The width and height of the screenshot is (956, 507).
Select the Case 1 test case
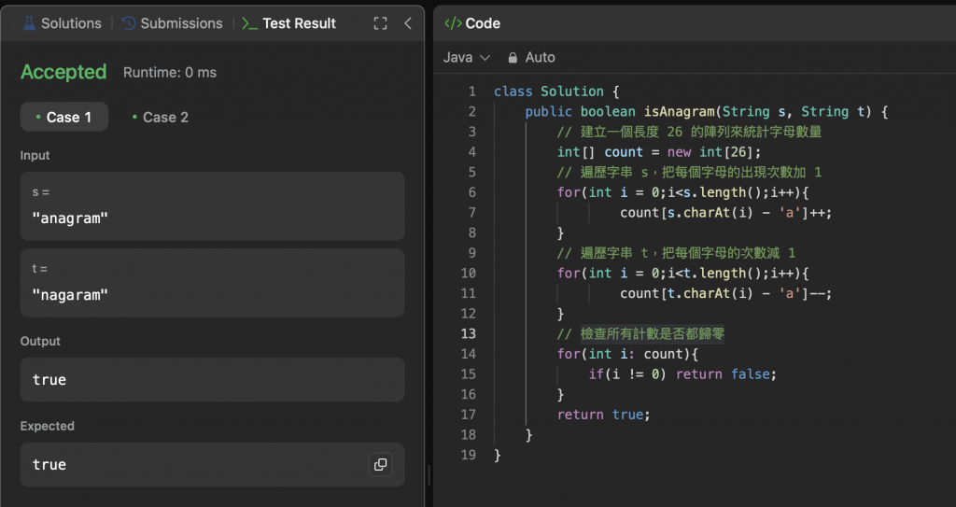[x=63, y=117]
